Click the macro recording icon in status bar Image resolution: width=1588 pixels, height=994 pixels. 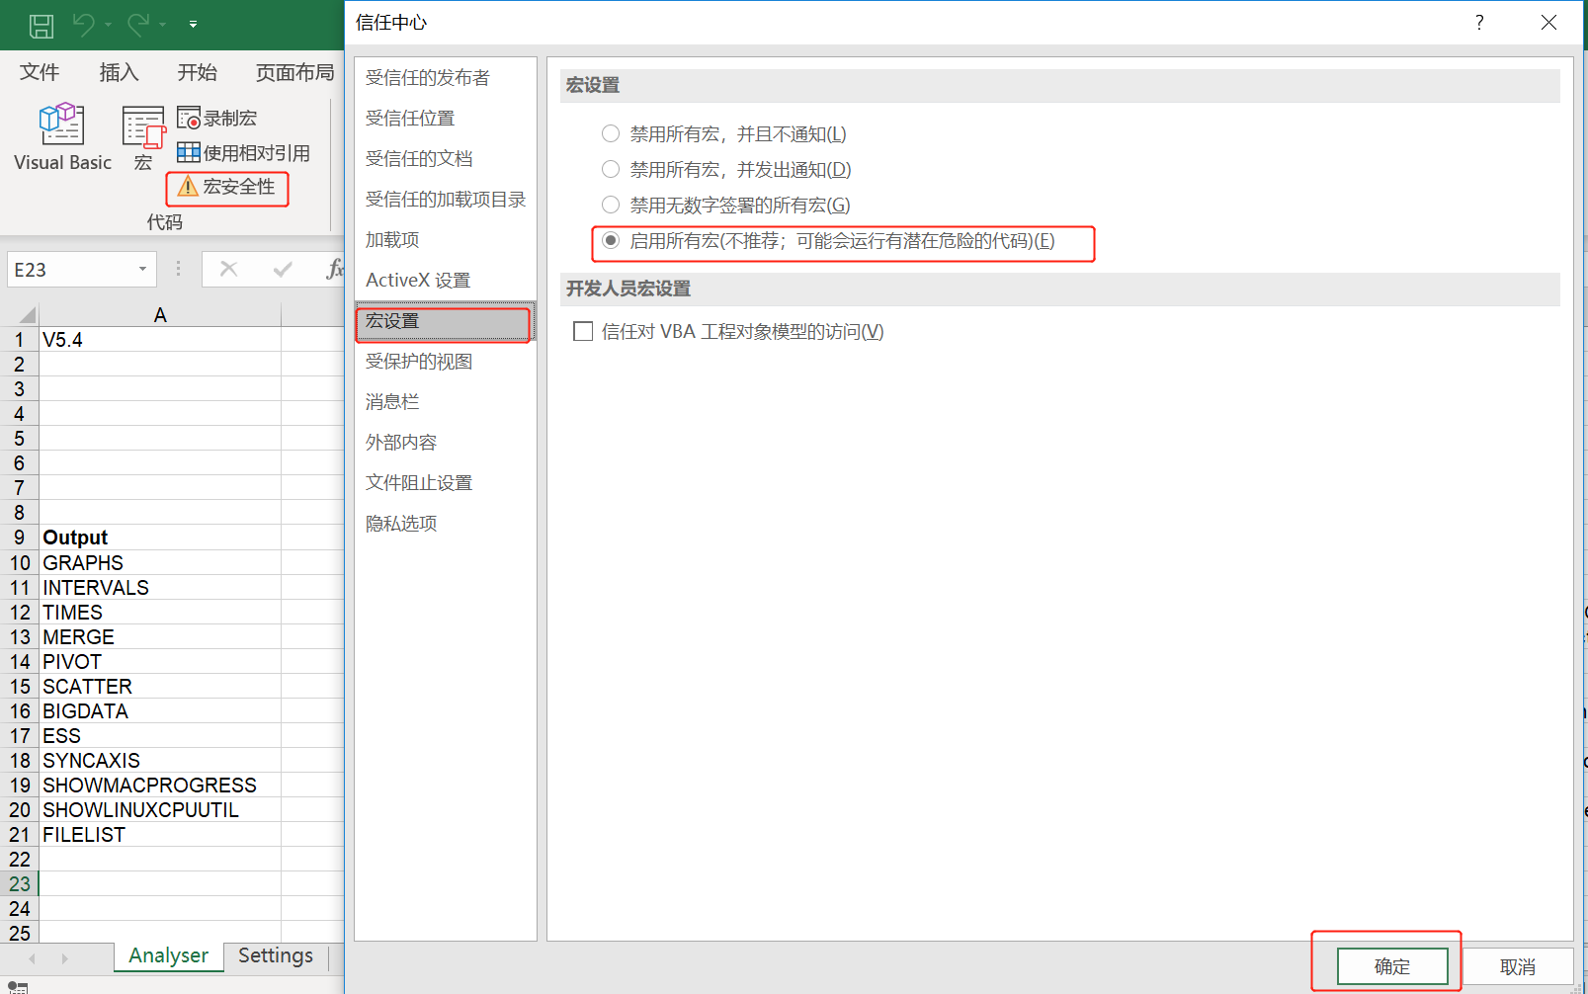click(x=18, y=986)
